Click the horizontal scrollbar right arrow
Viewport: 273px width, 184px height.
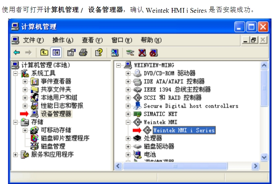256,166
